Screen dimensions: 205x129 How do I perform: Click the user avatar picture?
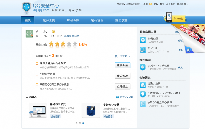point(29,34)
